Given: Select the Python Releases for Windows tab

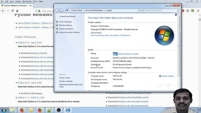Looking at the screenshot, I should (x=16, y=6).
